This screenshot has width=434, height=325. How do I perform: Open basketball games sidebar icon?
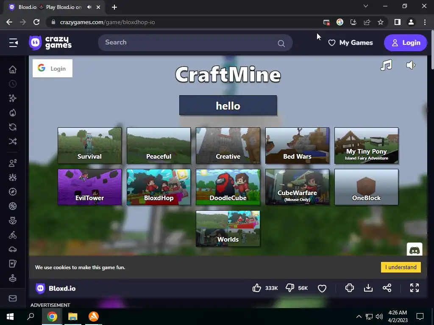[13, 206]
